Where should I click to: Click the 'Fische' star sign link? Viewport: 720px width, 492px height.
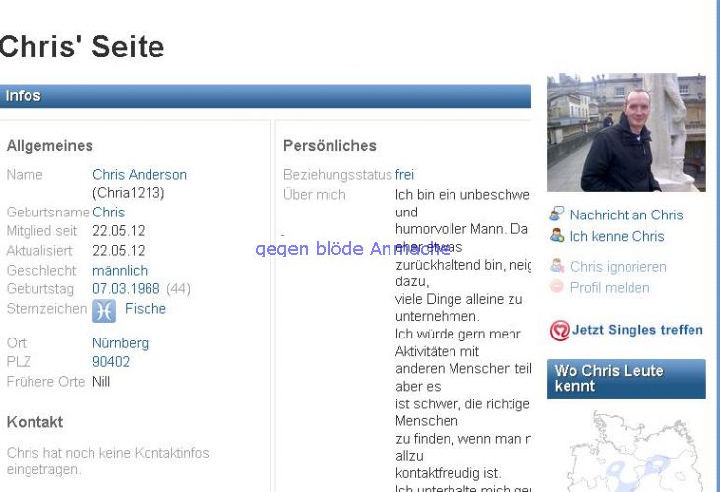click(x=146, y=309)
